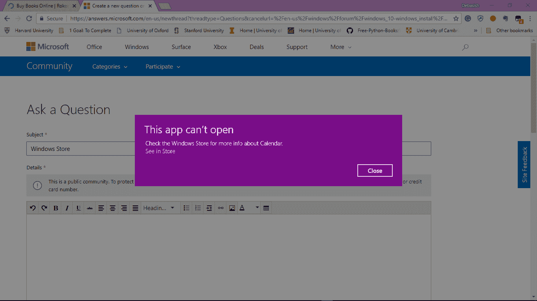The height and width of the screenshot is (301, 537).
Task: Click the Secure padlock site info
Action: pos(51,18)
